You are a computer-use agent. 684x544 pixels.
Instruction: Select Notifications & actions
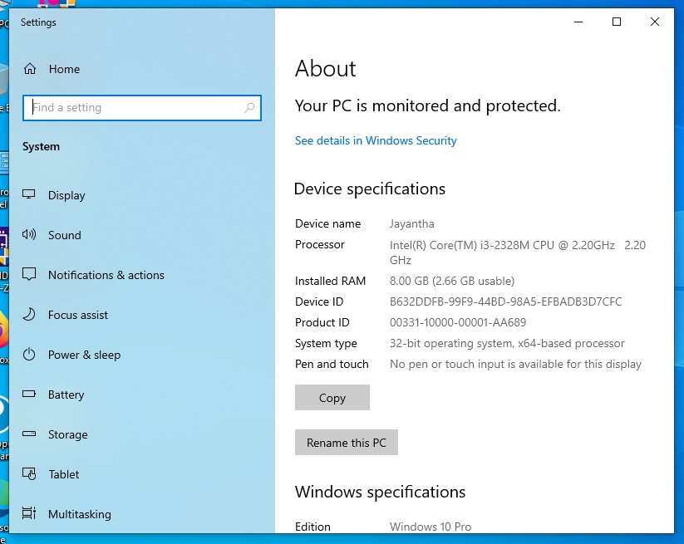click(x=106, y=275)
